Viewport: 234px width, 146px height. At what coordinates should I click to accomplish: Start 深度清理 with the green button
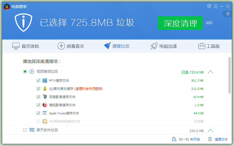click(x=180, y=23)
